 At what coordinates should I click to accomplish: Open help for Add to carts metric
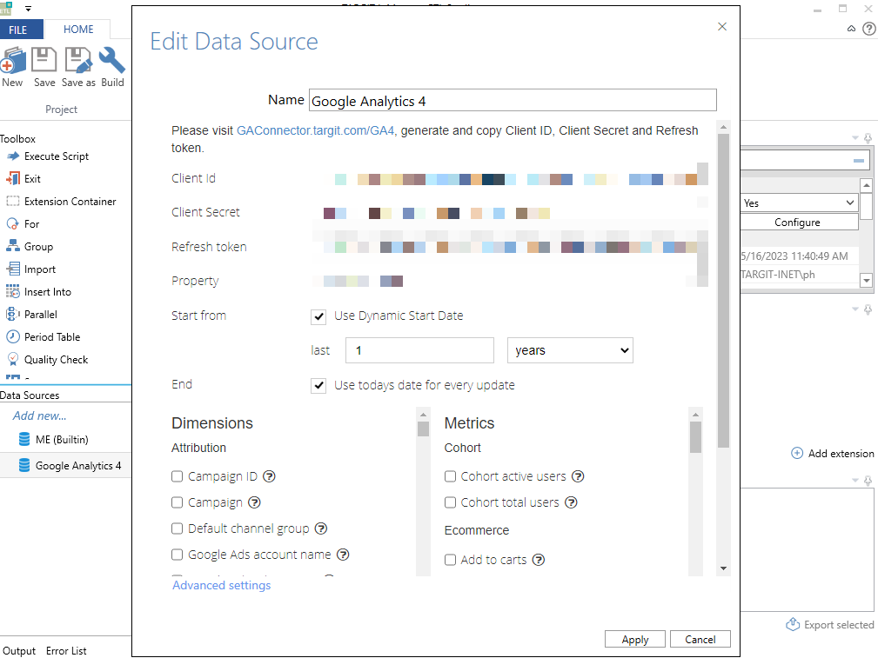[x=538, y=560]
